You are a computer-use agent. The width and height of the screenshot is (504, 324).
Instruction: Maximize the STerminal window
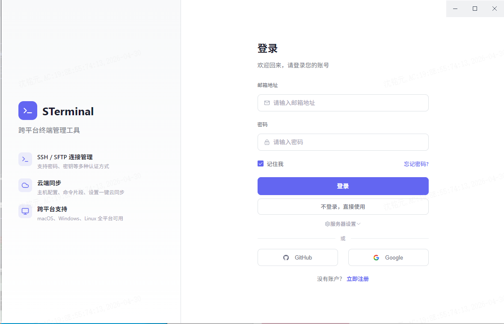click(x=475, y=9)
